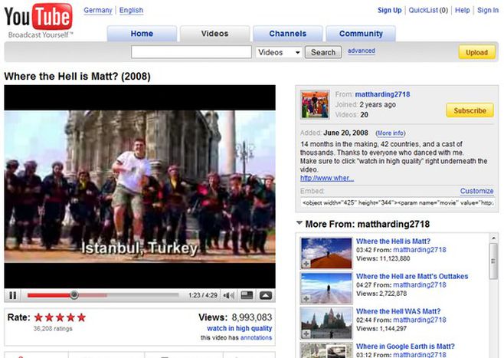Mute the video volume speaker icon
Viewport: 504px width, 358px height.
(228, 295)
